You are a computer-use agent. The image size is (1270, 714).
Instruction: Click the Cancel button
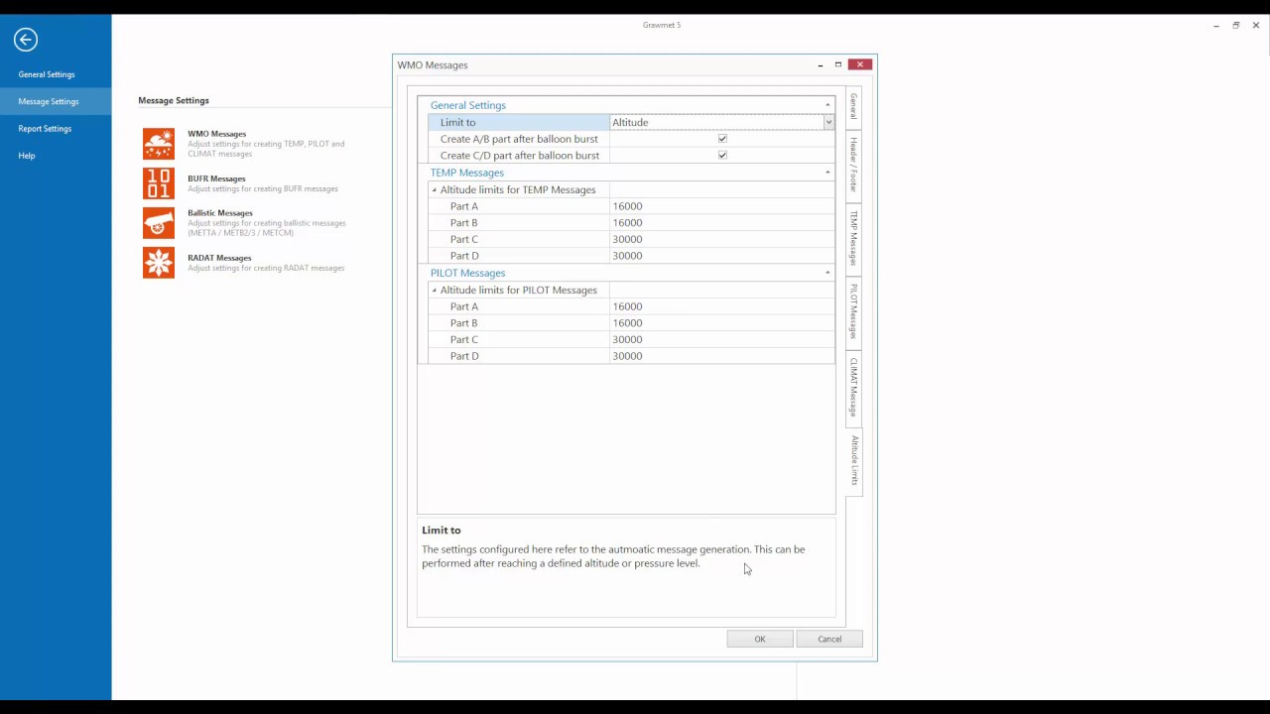click(829, 639)
